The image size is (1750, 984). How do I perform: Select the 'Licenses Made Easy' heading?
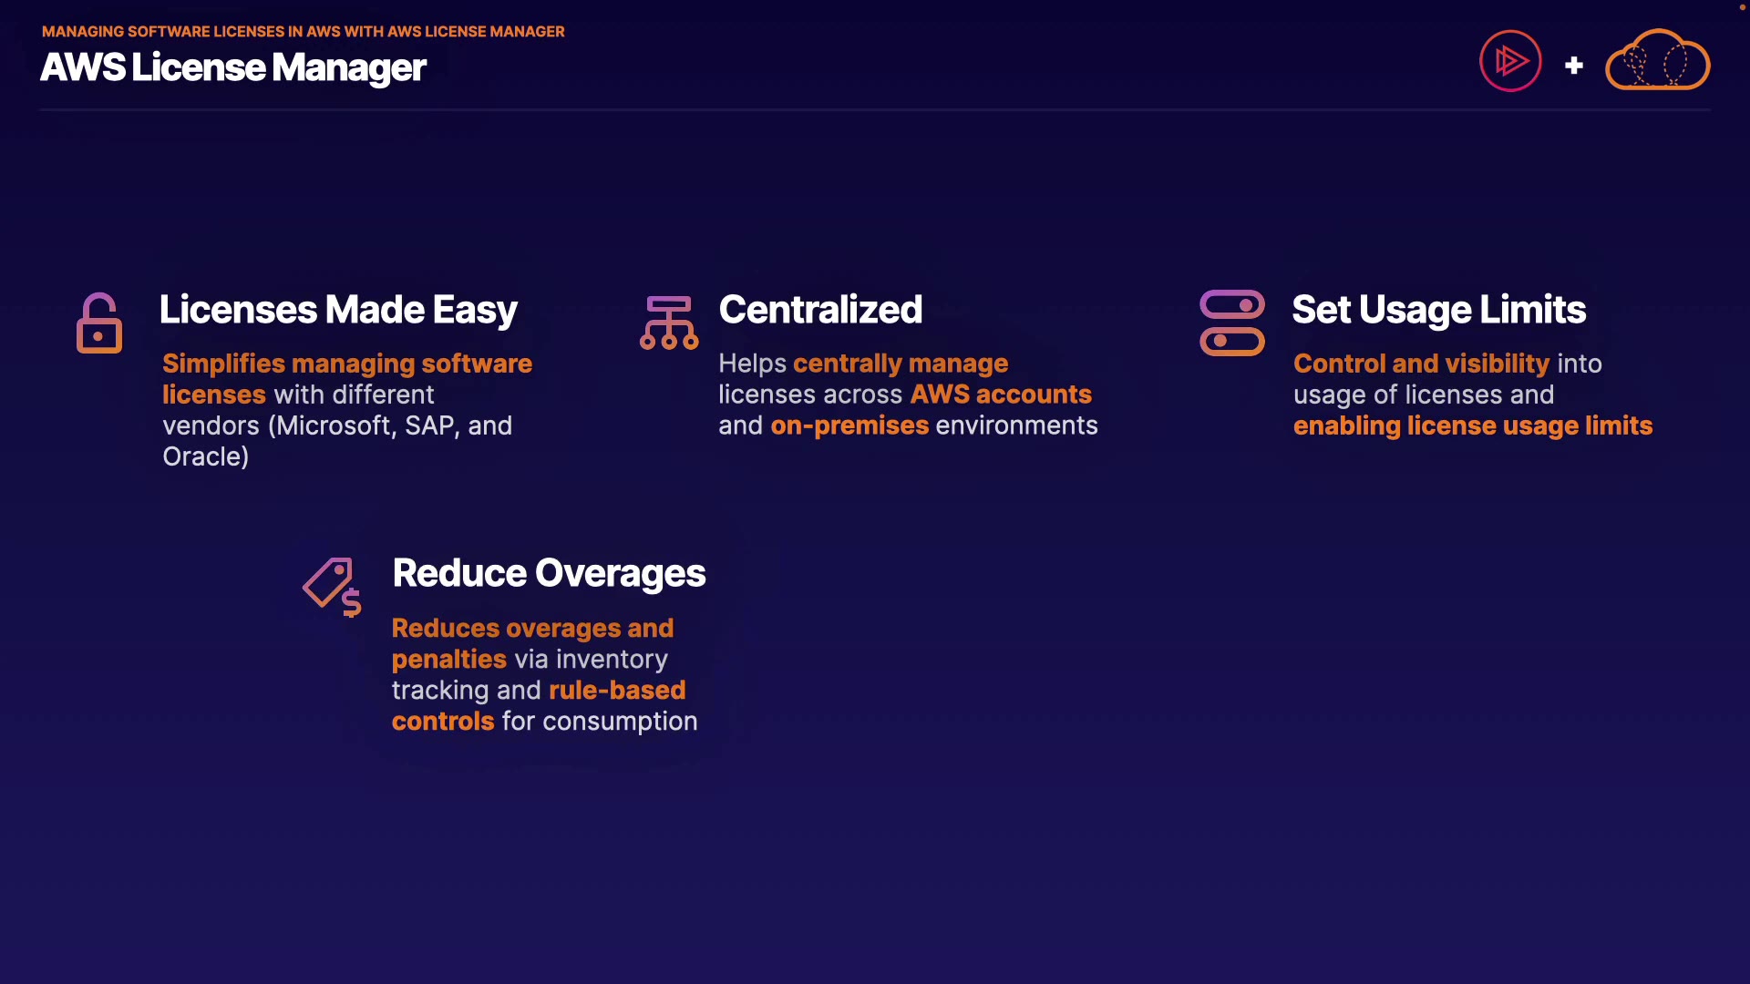[338, 310]
